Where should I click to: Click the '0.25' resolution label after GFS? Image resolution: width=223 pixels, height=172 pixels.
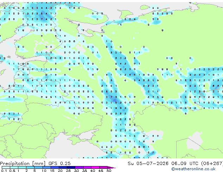(x=65, y=164)
